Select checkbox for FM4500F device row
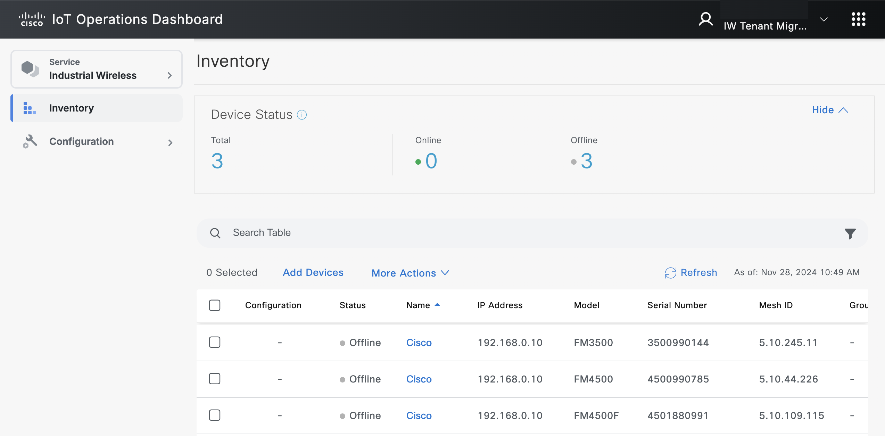Image resolution: width=885 pixels, height=436 pixels. [215, 415]
